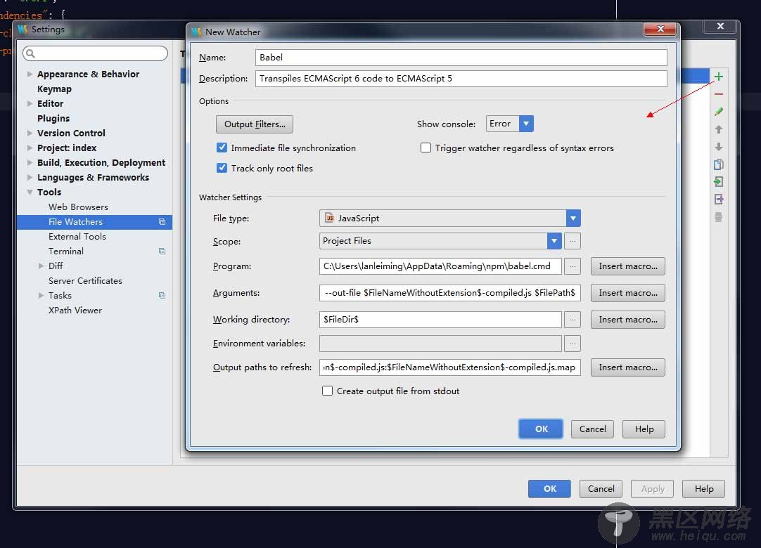Enable Create output file from stdout
Image resolution: width=761 pixels, height=548 pixels.
328,391
